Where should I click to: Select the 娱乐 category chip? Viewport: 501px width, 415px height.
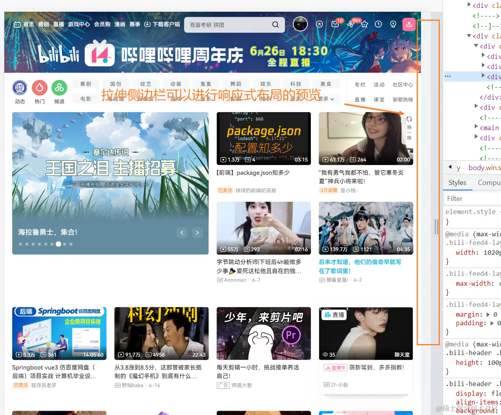266,84
